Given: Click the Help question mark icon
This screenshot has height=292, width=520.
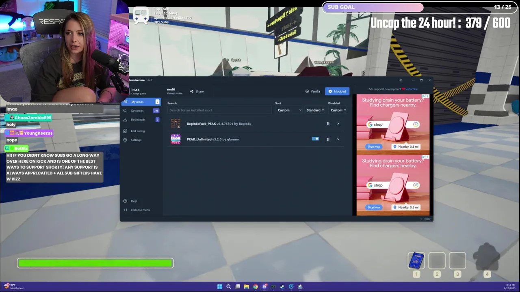Looking at the screenshot, I should [x=125, y=201].
